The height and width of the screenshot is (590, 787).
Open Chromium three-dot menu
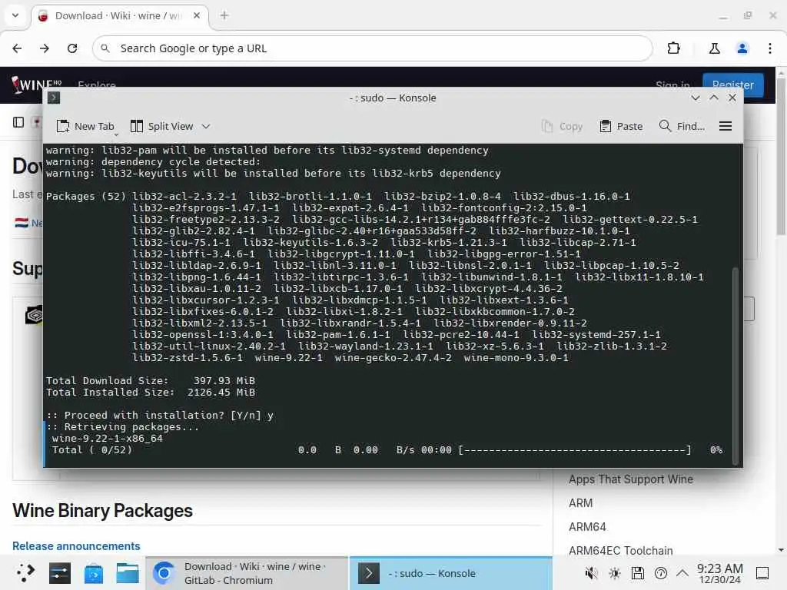[770, 48]
